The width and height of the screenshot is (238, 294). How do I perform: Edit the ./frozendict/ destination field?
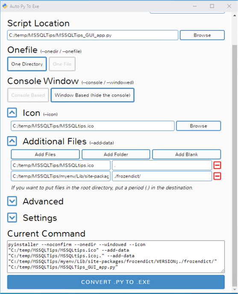pyautogui.click(x=162, y=176)
